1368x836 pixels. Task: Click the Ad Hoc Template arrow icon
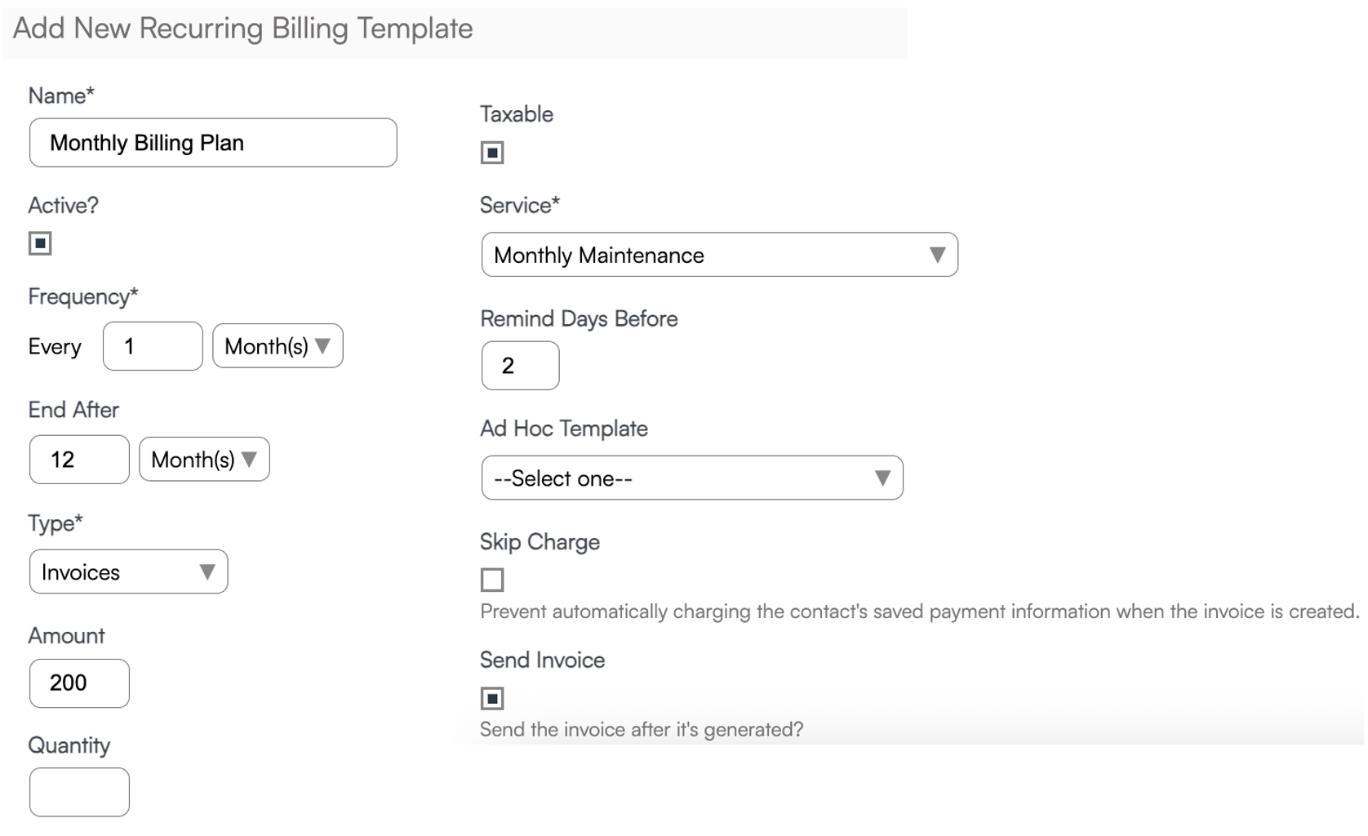coord(882,478)
